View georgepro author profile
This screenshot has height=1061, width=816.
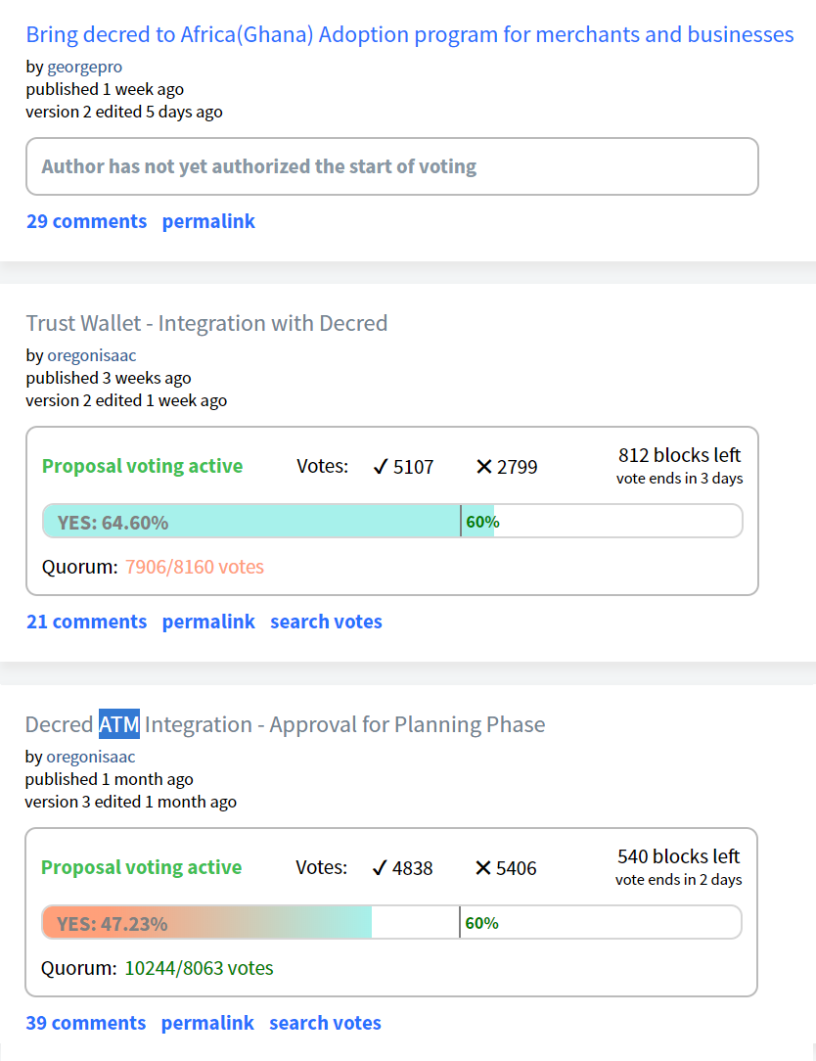pos(84,67)
